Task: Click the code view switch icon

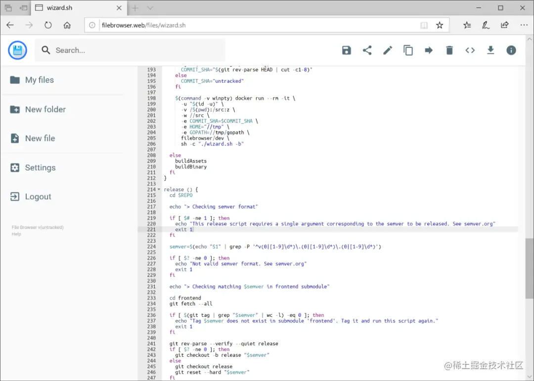Action: pos(470,50)
